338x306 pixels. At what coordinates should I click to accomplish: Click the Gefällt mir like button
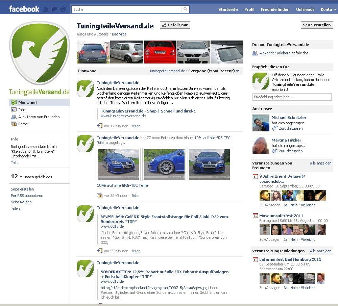coord(175,25)
